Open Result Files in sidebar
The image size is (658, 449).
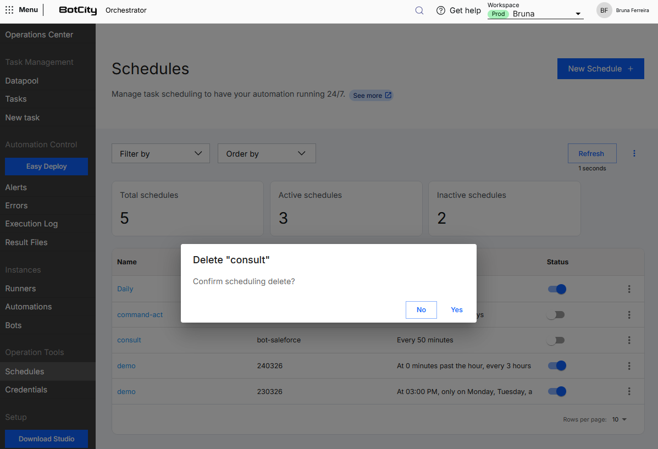point(26,242)
